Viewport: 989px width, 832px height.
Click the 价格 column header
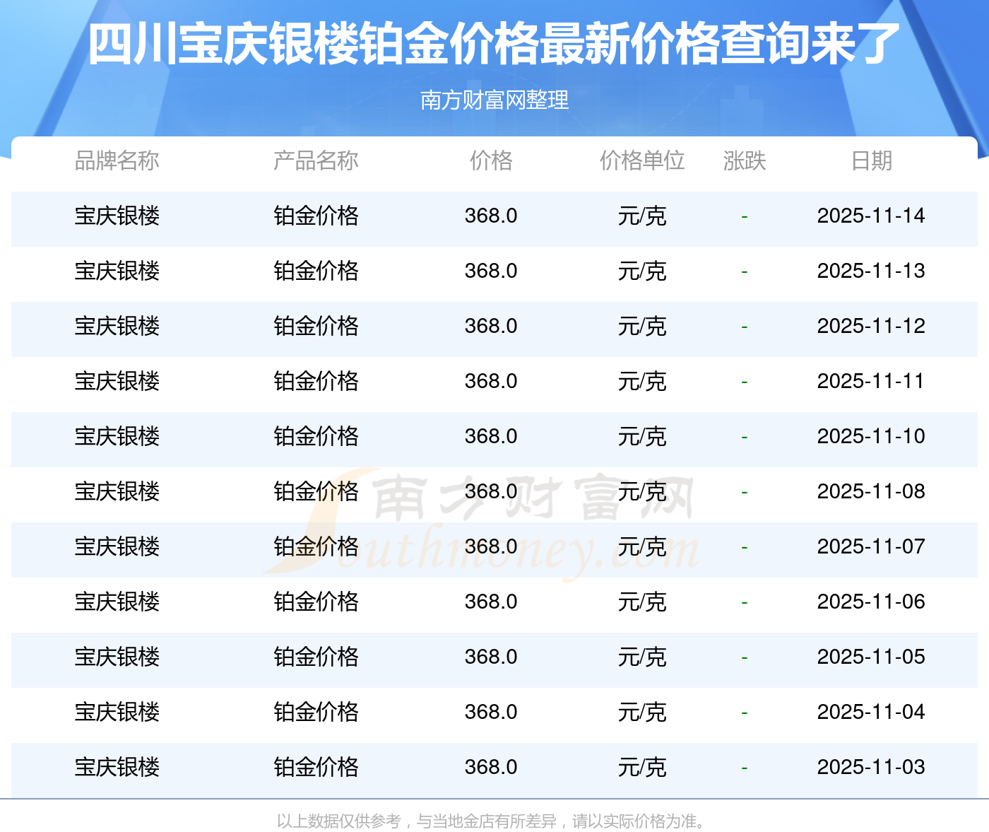[x=491, y=161]
